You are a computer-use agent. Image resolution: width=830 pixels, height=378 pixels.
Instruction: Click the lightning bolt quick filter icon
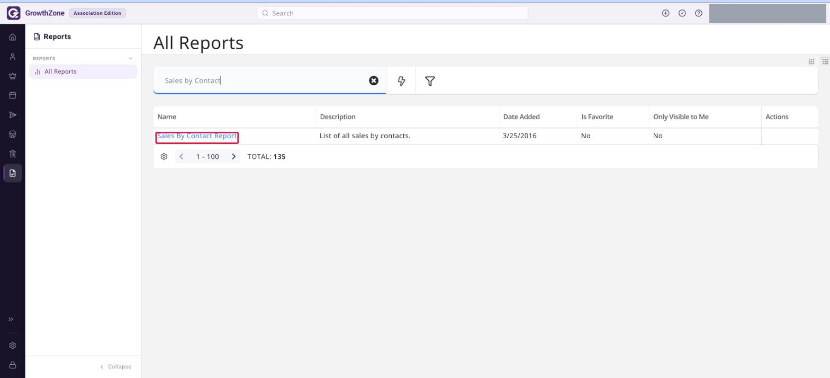(401, 81)
